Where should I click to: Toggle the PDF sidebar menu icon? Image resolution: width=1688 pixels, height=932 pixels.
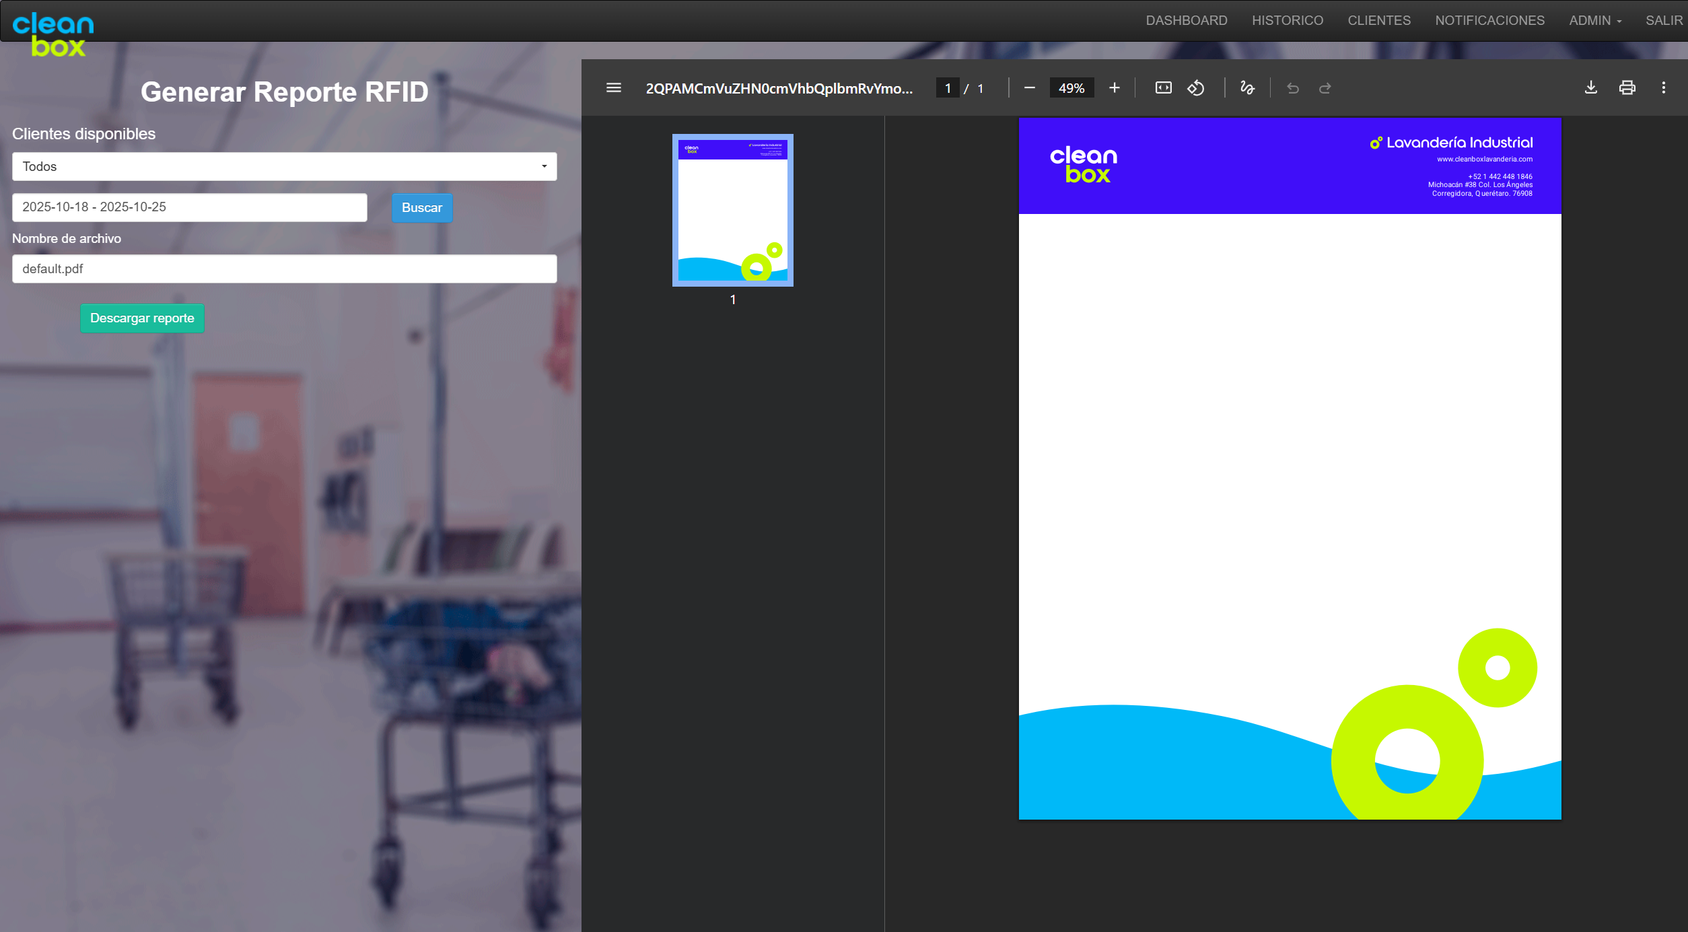point(613,88)
